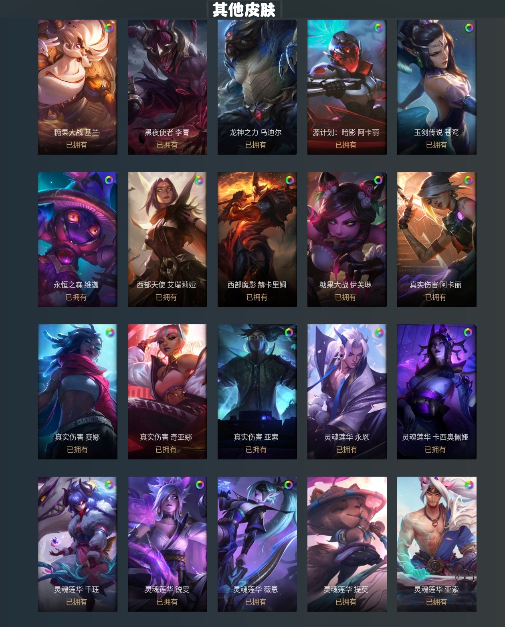The width and height of the screenshot is (505, 627).
Task: Open the 灵魂莲华 锐雯 skin card
Action: pyautogui.click(x=168, y=544)
